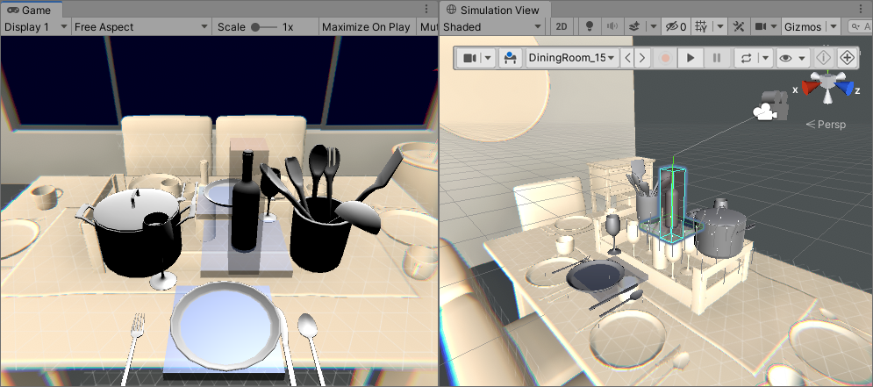
Task: Toggle scene lighting bulb icon
Action: (x=590, y=27)
